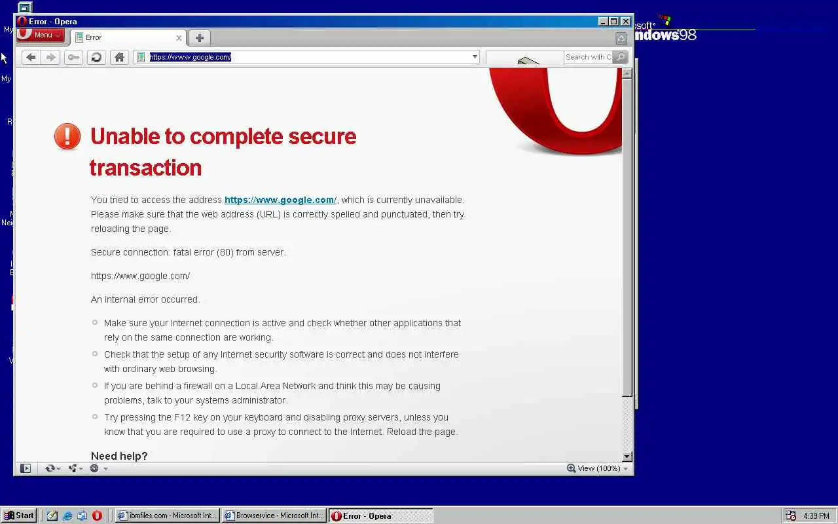
Task: Launch Opera from quick launch icon
Action: point(98,516)
